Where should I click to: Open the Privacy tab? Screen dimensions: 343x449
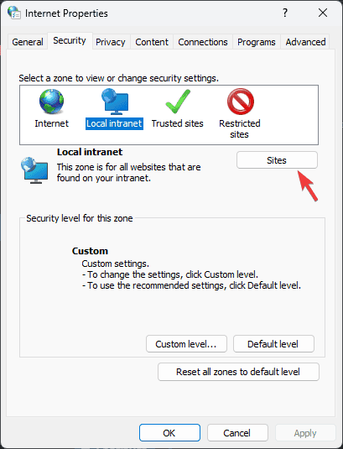[111, 42]
